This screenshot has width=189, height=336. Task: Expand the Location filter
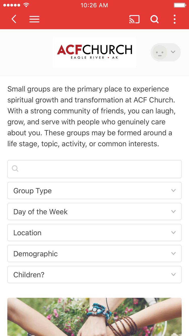[94, 232]
